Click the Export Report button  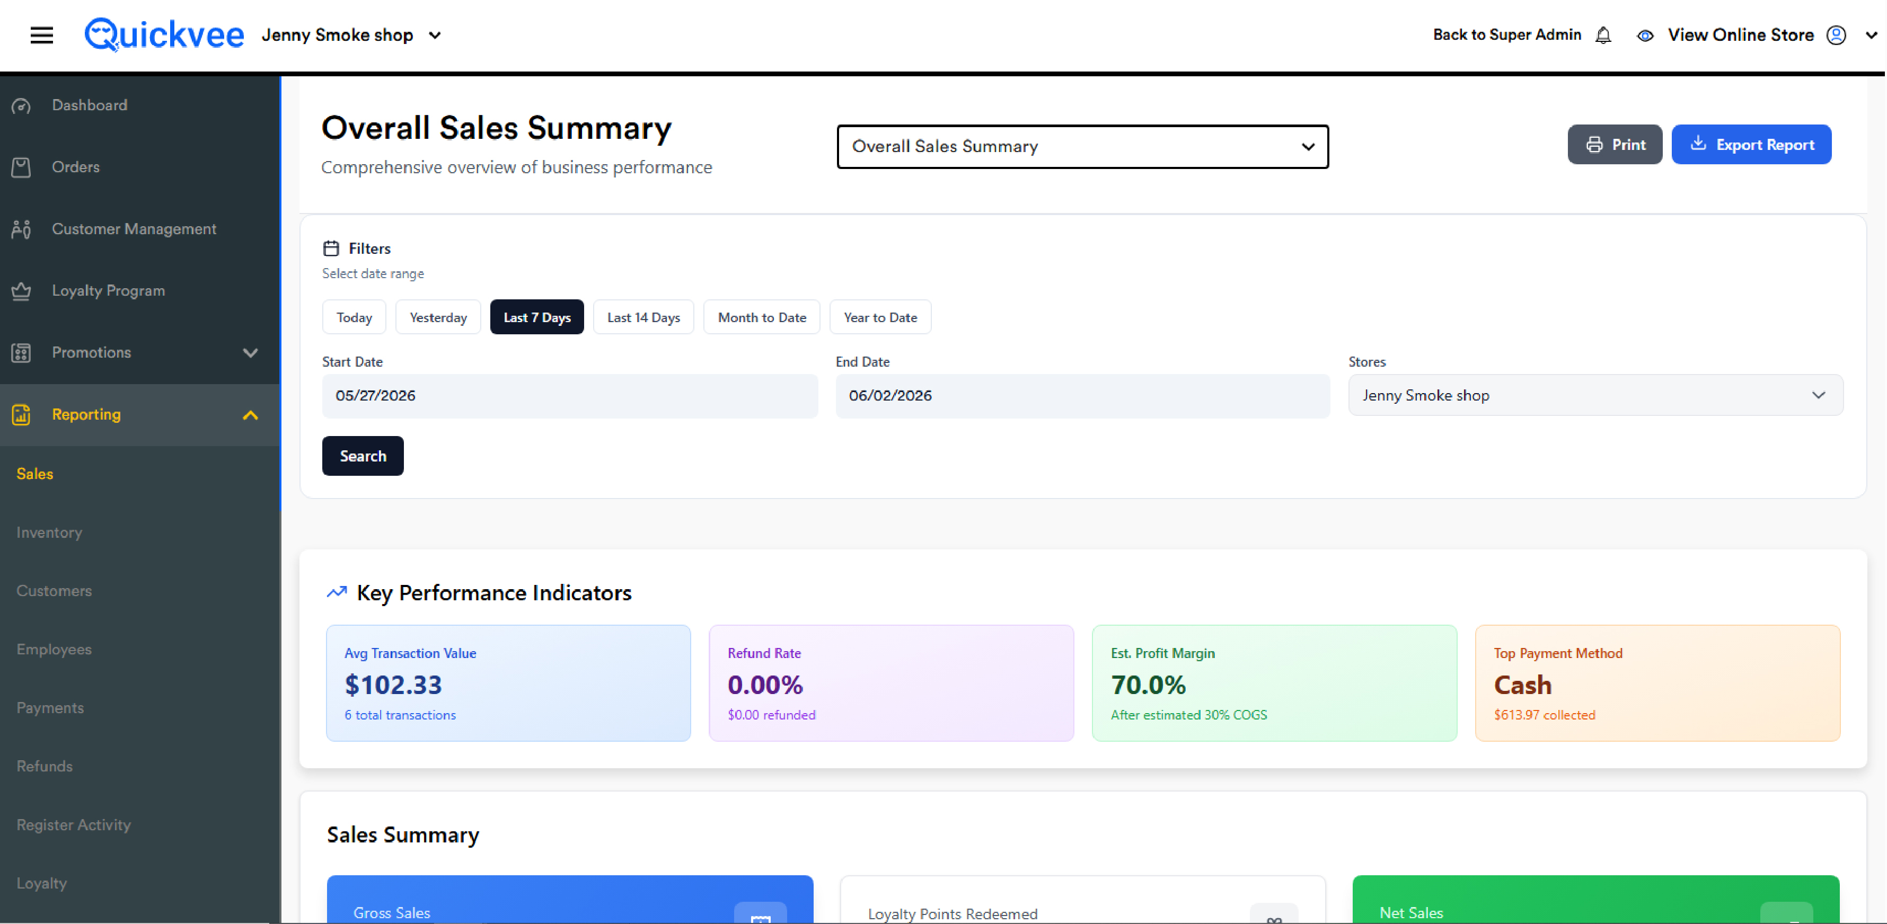coord(1751,145)
